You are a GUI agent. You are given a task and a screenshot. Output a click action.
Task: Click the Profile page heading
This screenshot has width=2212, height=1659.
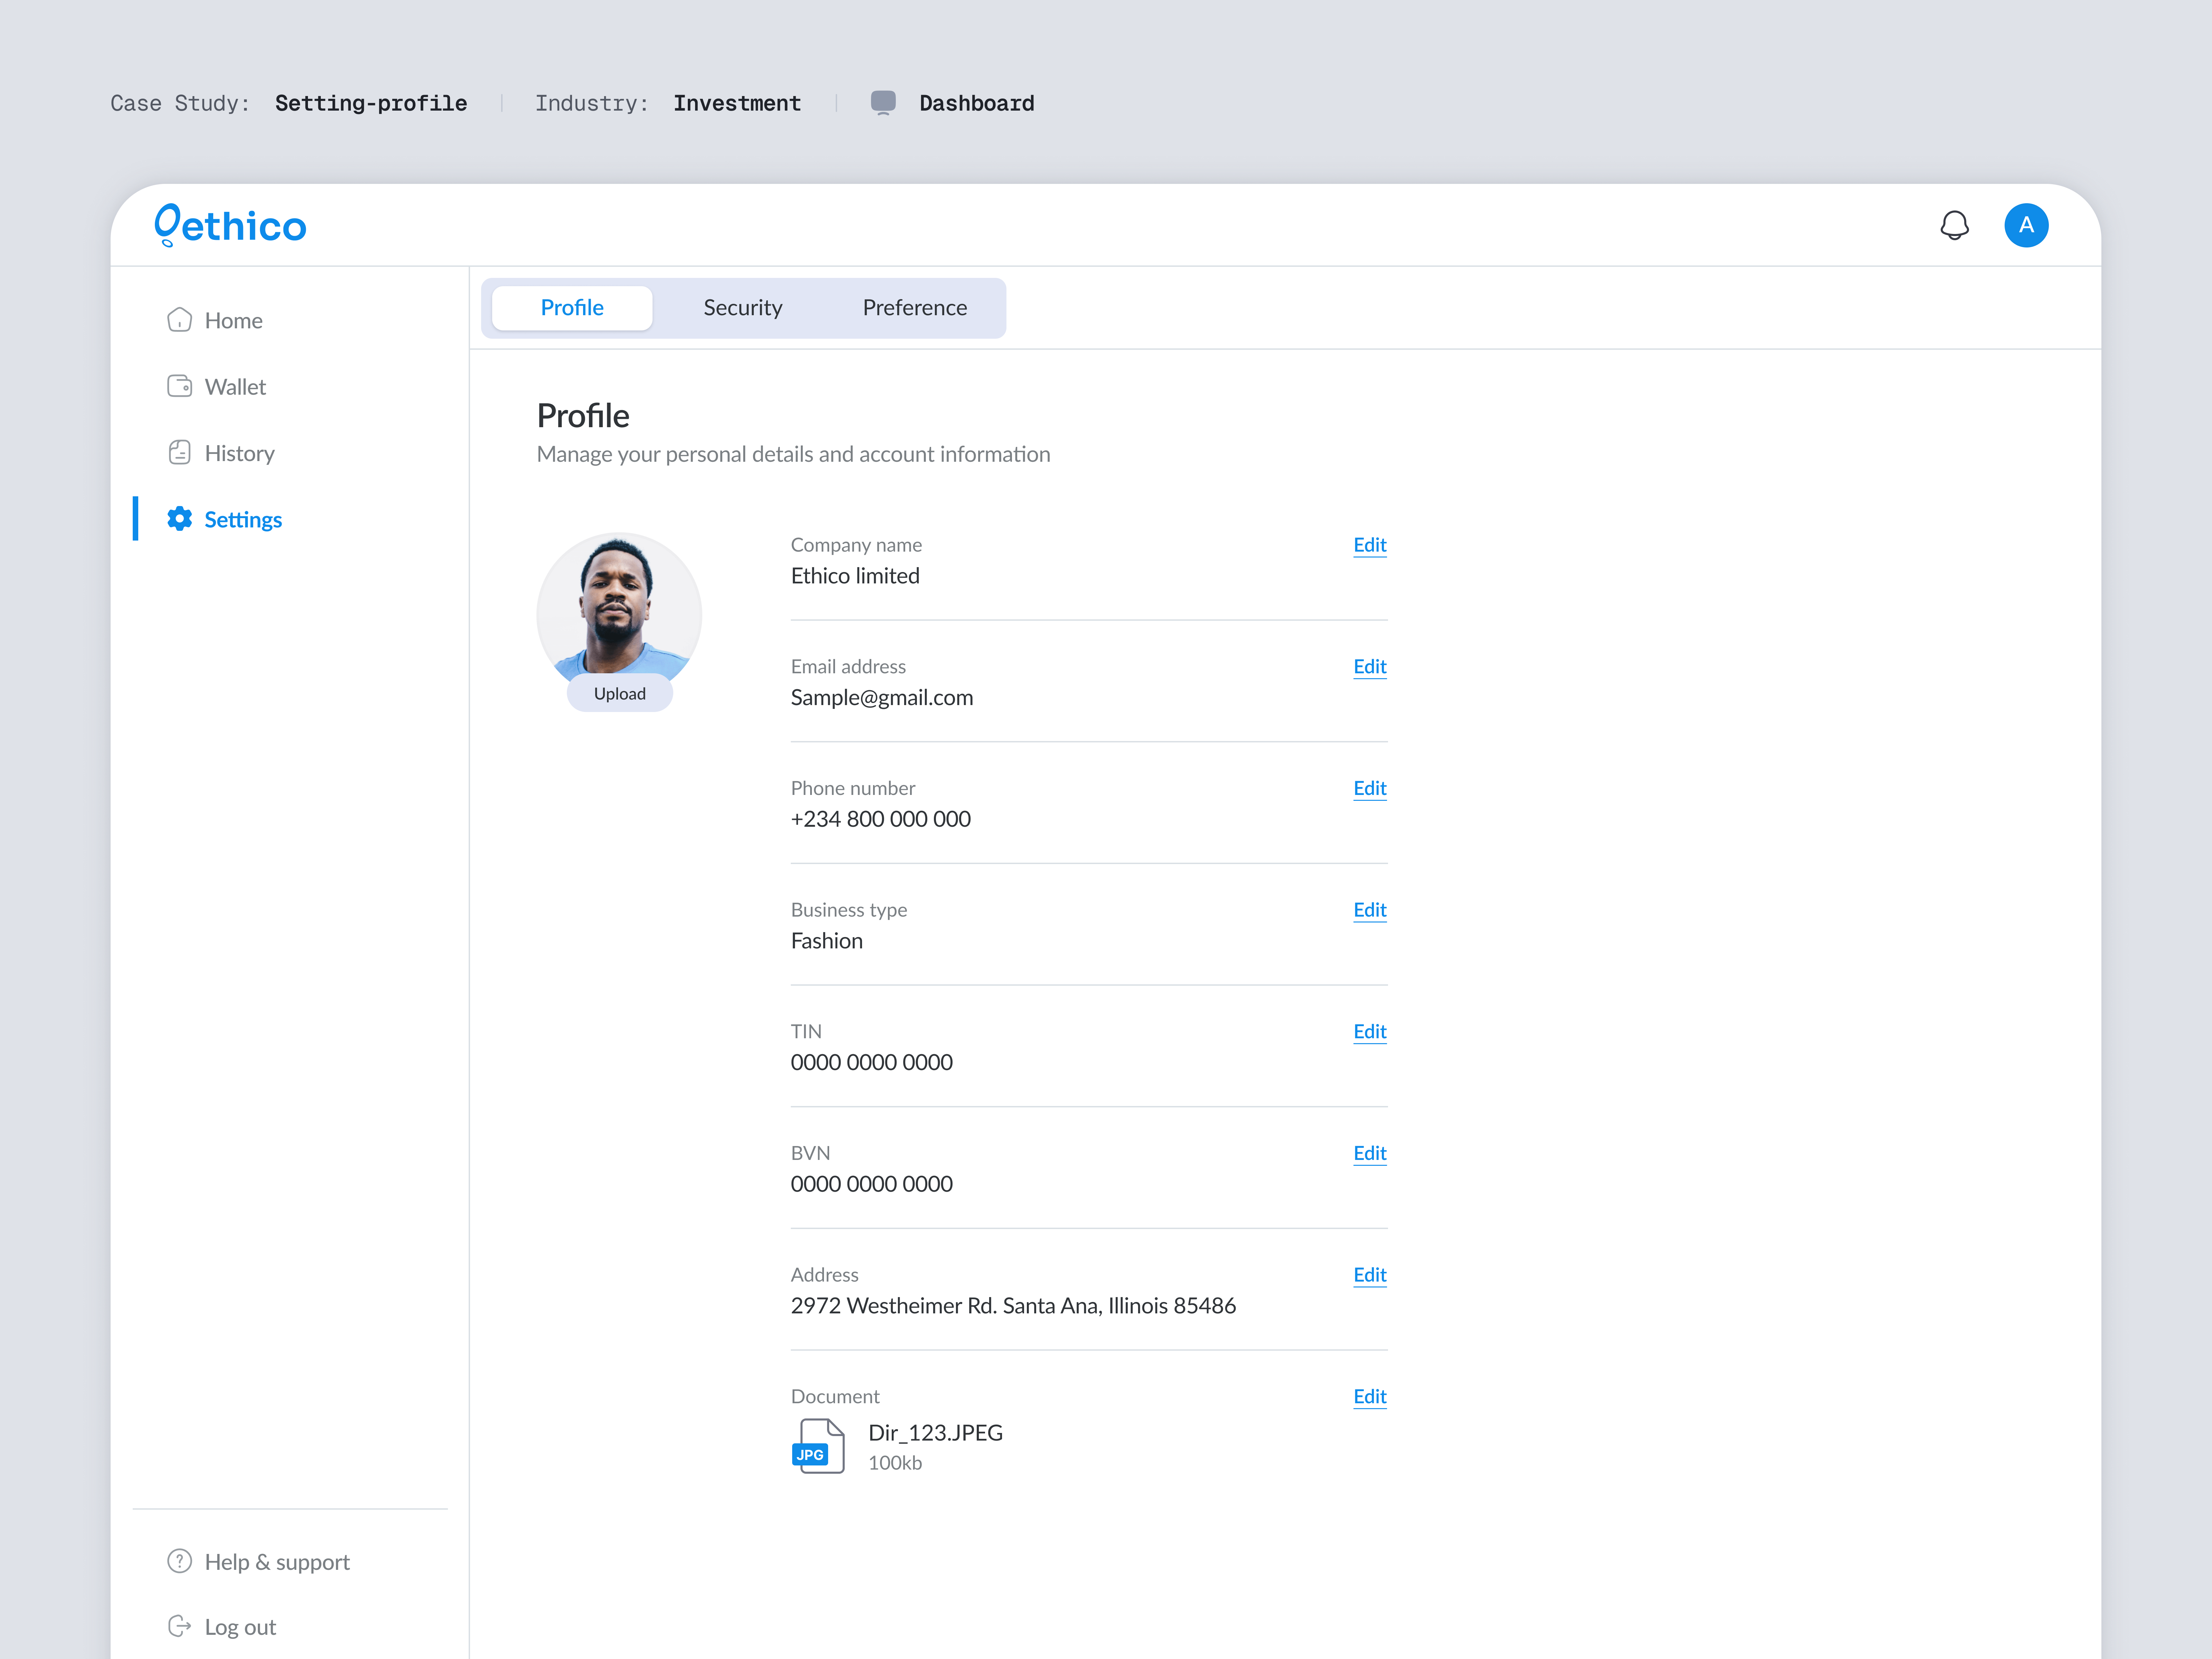coord(583,416)
